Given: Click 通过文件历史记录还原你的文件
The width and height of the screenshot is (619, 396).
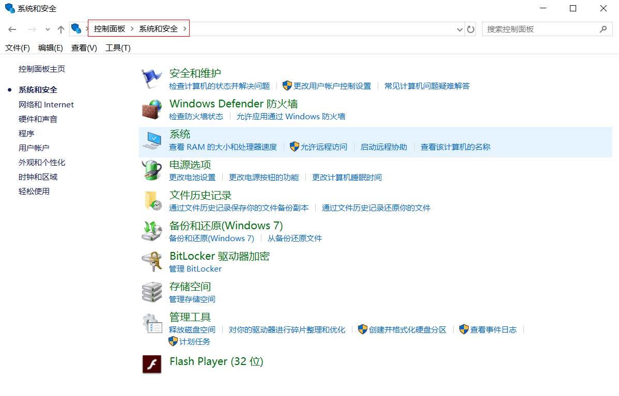Looking at the screenshot, I should click(376, 208).
